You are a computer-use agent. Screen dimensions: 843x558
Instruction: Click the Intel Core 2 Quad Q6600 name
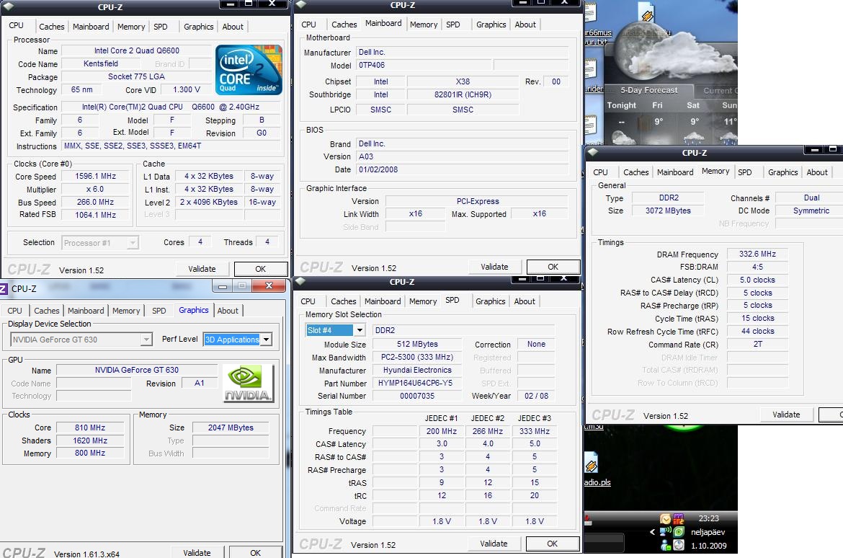coord(137,50)
